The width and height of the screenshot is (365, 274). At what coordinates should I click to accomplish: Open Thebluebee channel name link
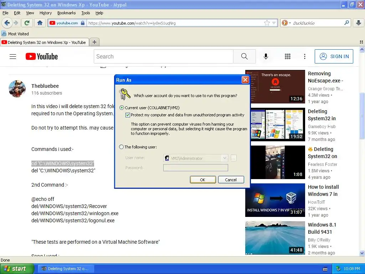[45, 86]
